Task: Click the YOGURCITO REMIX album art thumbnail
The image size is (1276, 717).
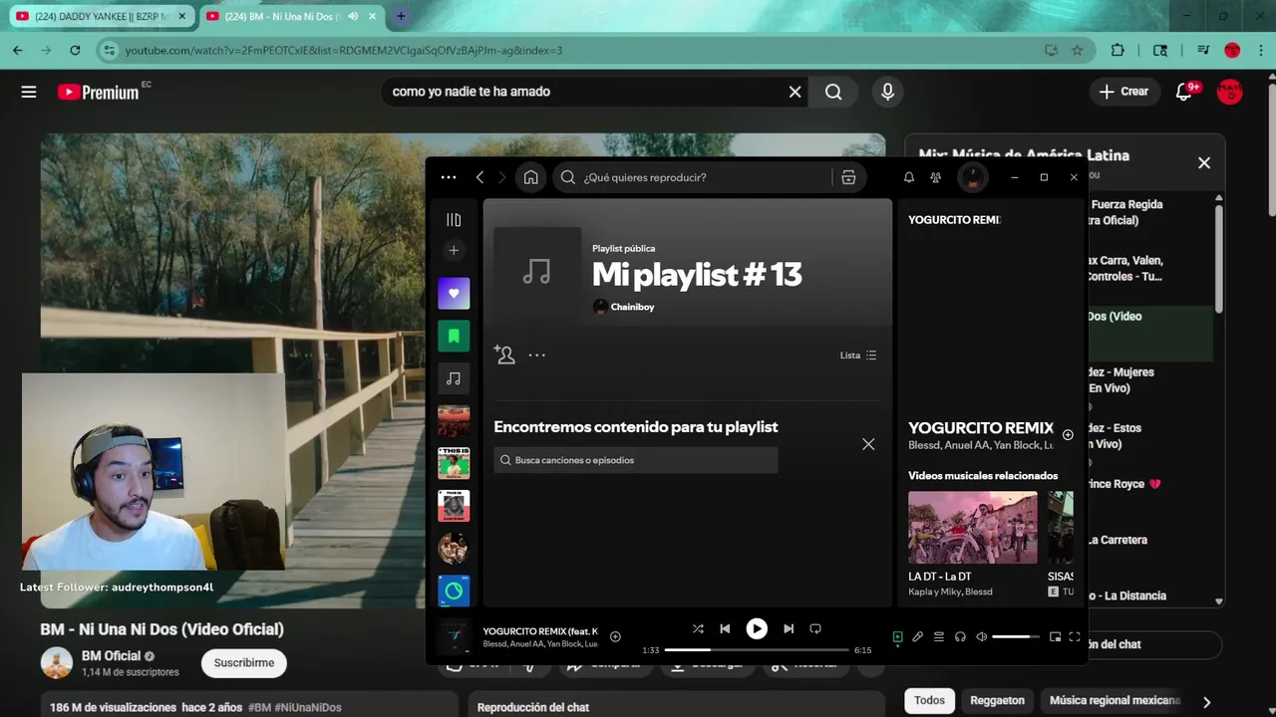Action: 454,636
